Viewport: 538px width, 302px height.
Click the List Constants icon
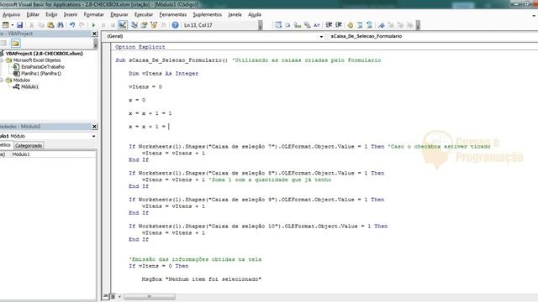click(x=287, y=25)
